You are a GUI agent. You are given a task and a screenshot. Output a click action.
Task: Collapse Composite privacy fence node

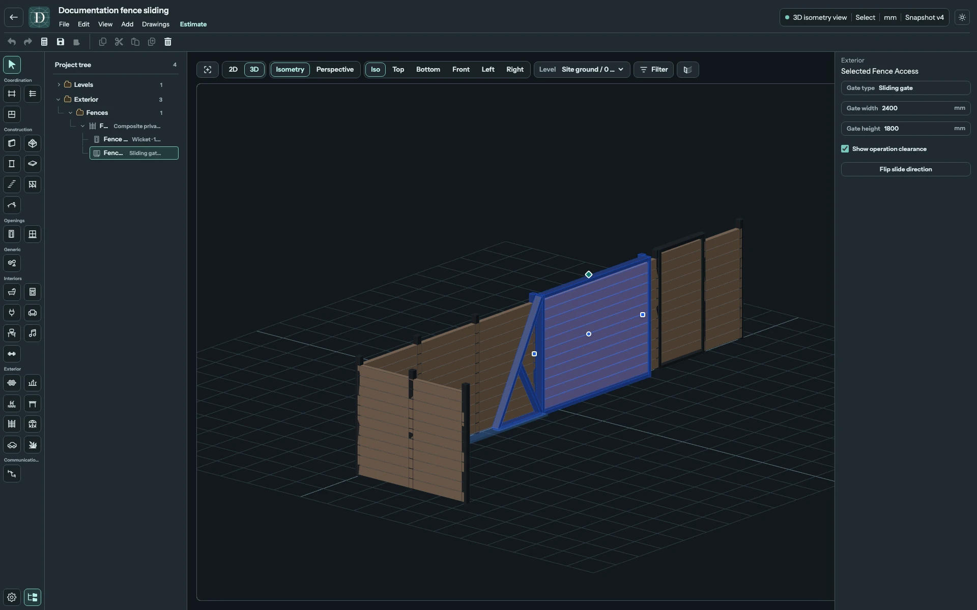83,126
